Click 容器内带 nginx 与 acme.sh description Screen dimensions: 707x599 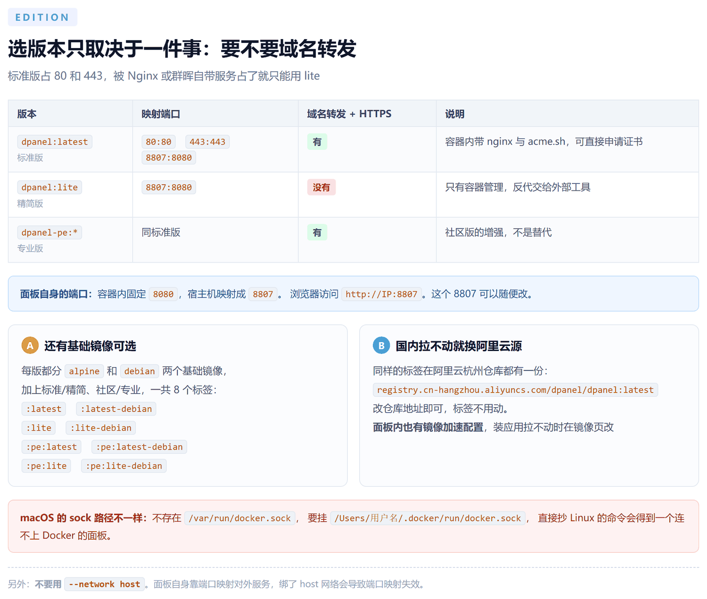(544, 141)
